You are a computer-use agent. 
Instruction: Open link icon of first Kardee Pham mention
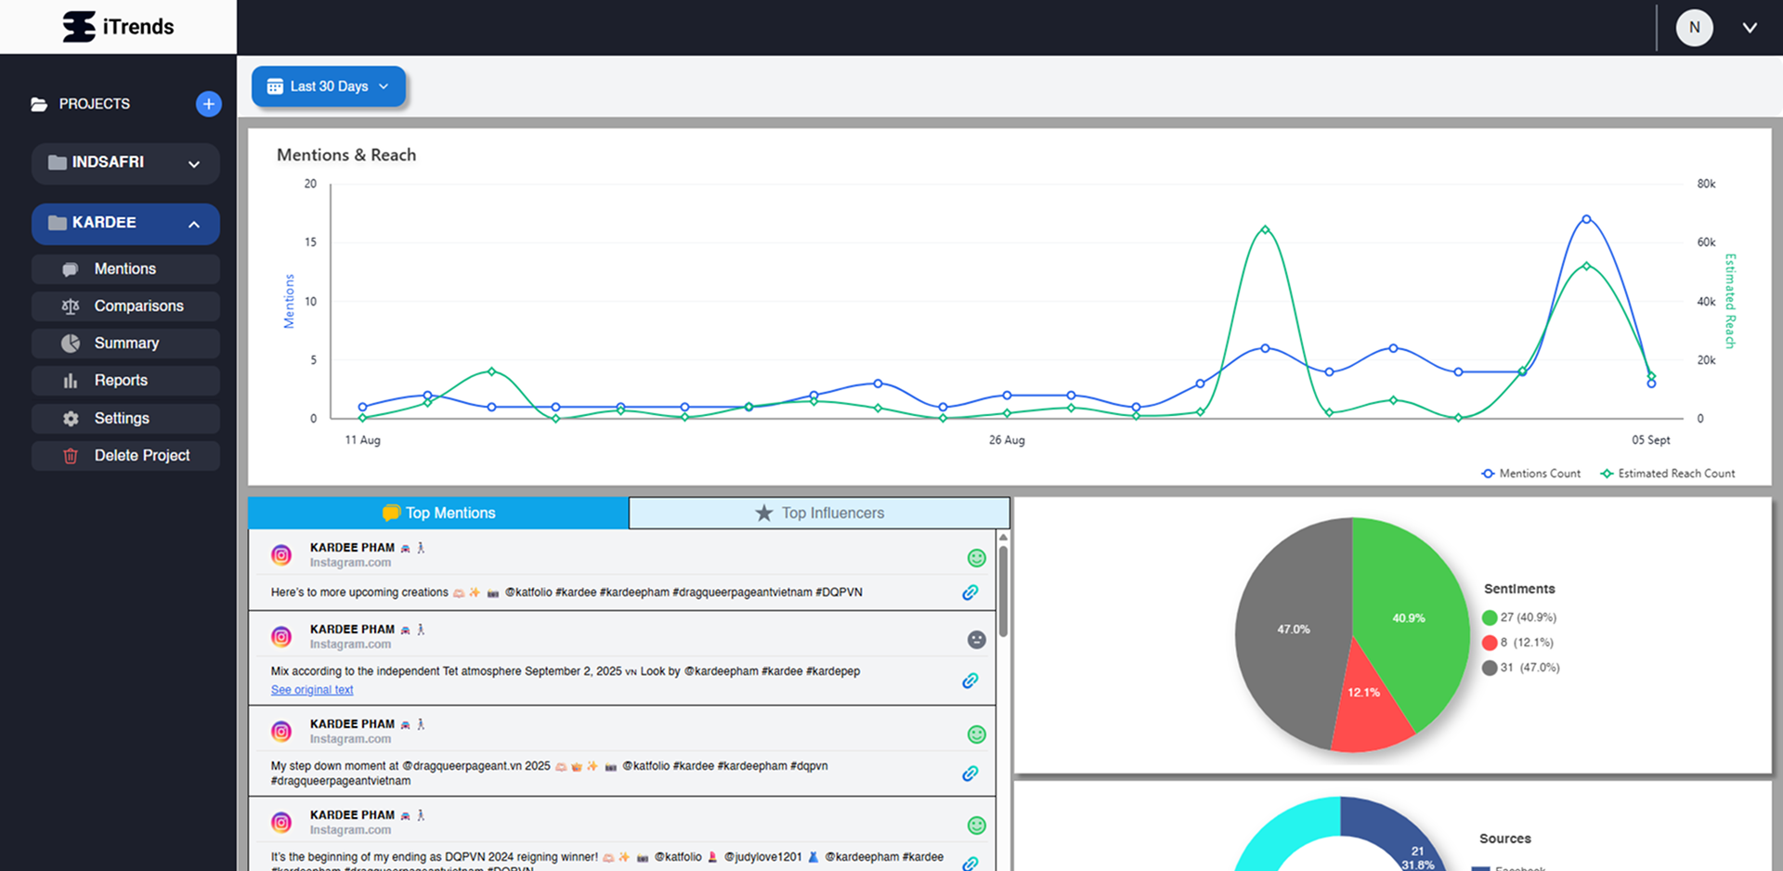pos(970,592)
